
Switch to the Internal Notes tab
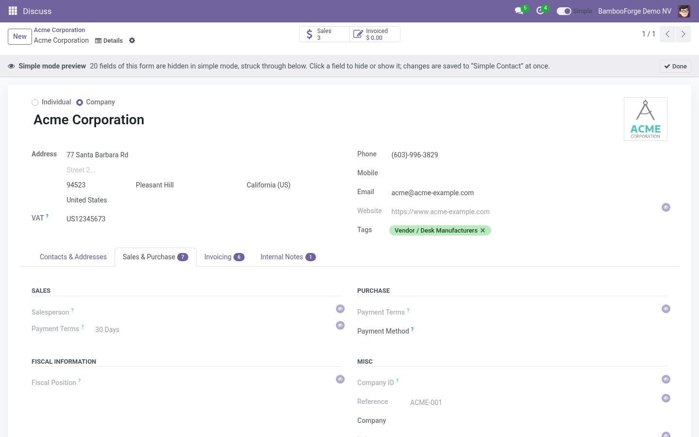[x=288, y=257]
